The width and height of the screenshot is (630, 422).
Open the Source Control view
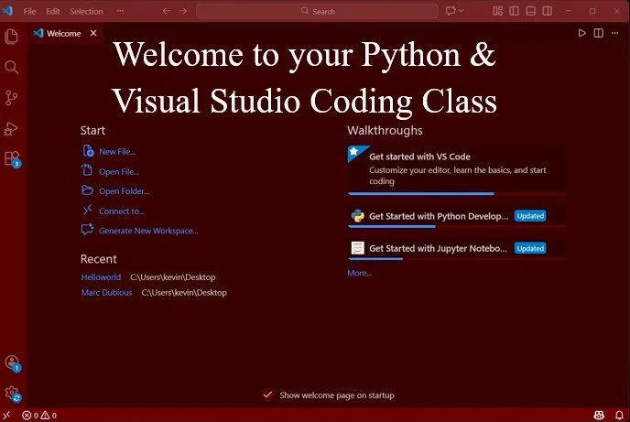(x=11, y=98)
